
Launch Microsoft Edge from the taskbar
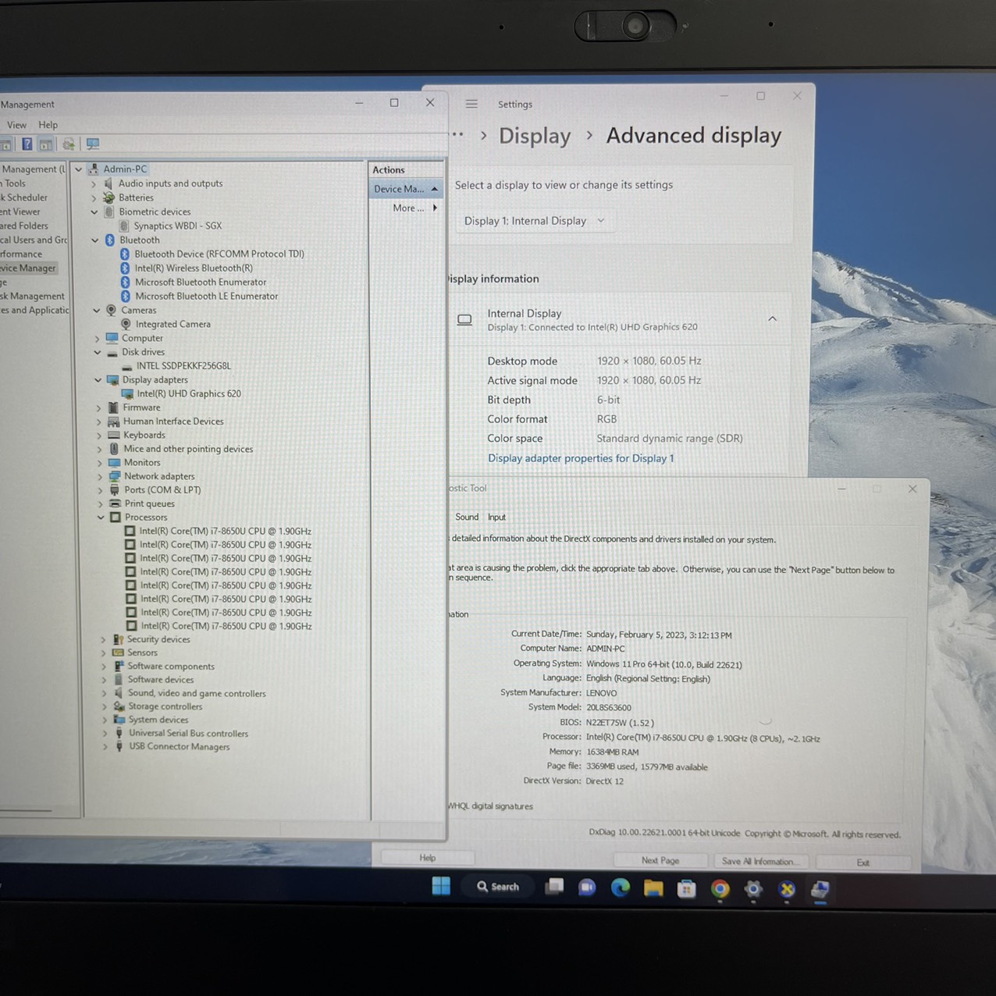click(620, 888)
